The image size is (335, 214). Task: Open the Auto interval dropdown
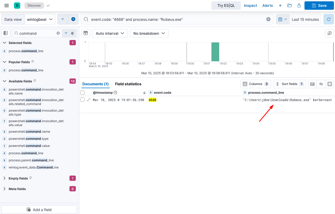pos(110,33)
